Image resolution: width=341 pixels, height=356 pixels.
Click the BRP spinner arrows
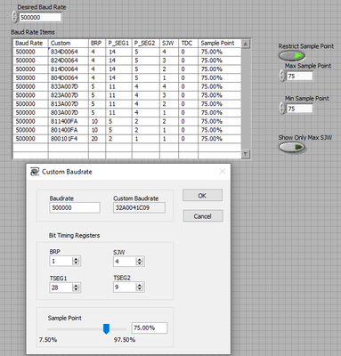(x=76, y=261)
